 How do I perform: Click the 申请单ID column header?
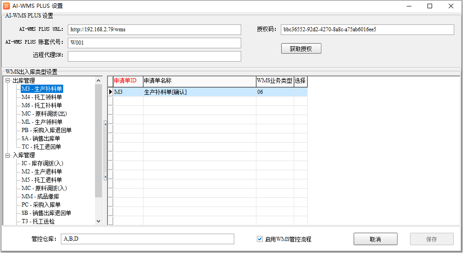tap(128, 80)
